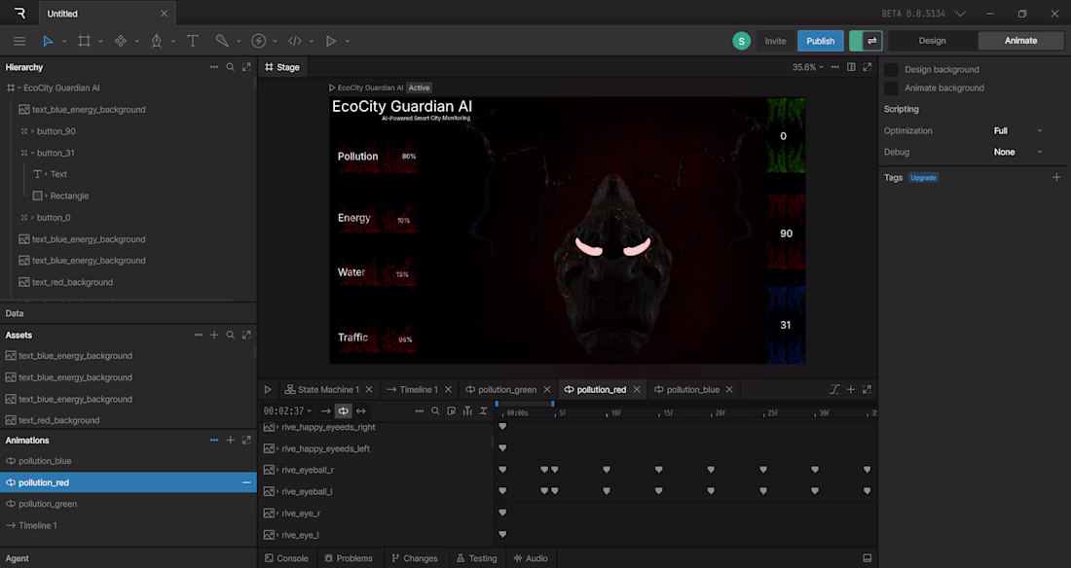Open the hamburger main menu
The width and height of the screenshot is (1071, 568).
tap(19, 41)
